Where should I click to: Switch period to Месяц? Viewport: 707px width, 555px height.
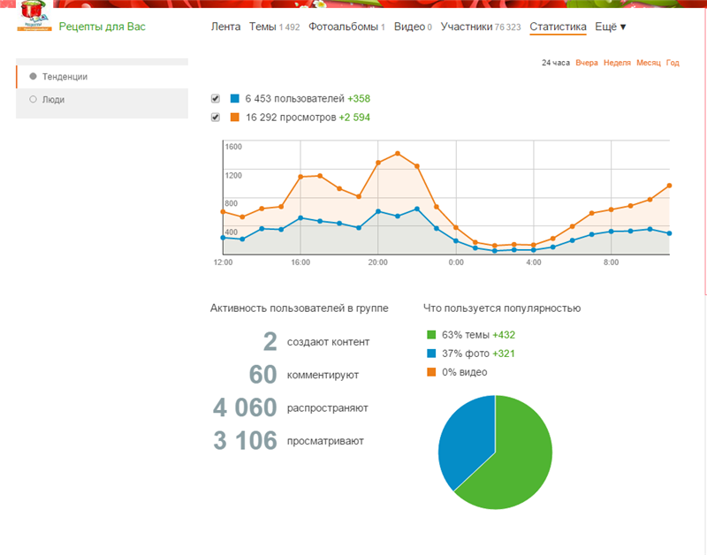click(x=648, y=63)
